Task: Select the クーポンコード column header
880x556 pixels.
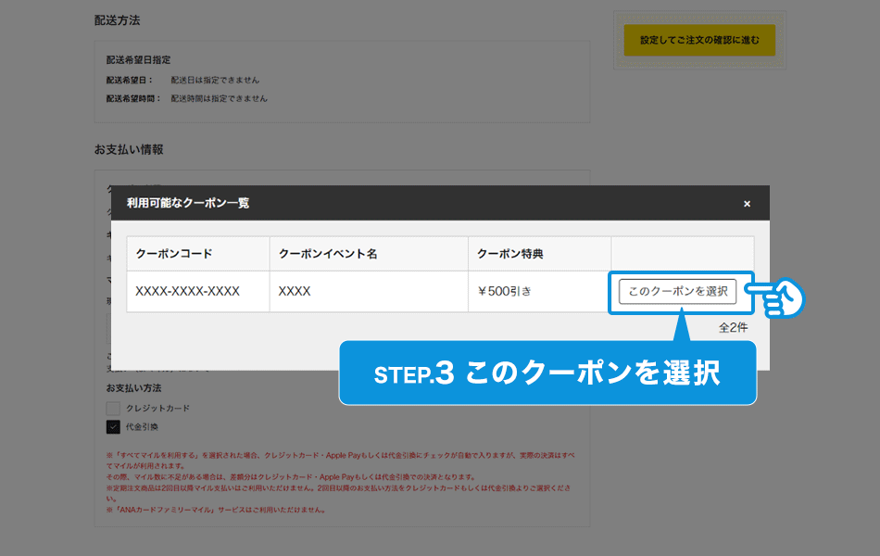Action: 174,254
